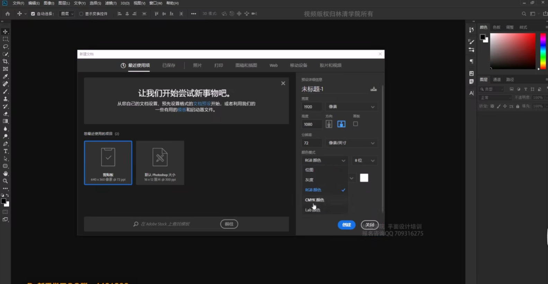
Task: Follow the 文档预设 link
Action: (x=202, y=104)
